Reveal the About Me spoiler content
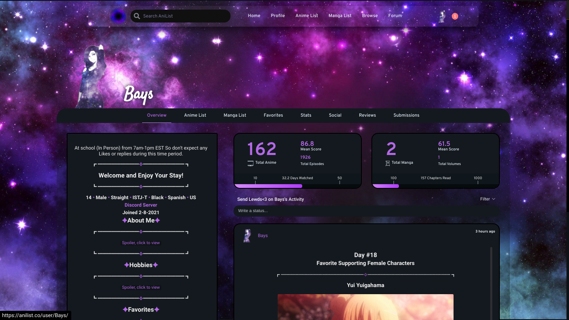The width and height of the screenshot is (569, 320). click(141, 242)
